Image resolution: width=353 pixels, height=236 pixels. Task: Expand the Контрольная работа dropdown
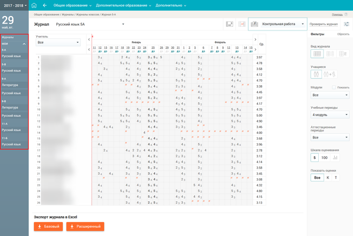click(303, 24)
